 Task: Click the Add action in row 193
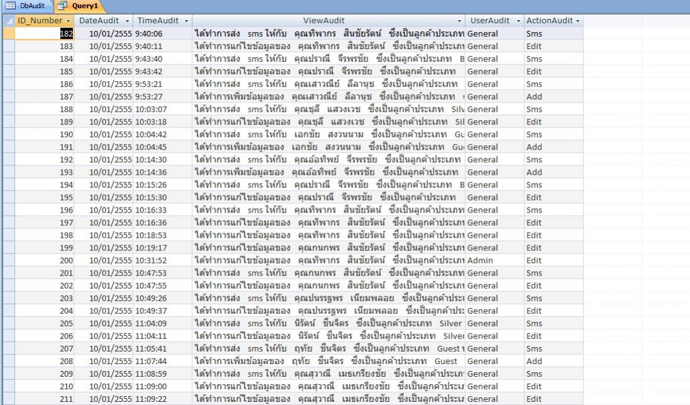[554, 172]
